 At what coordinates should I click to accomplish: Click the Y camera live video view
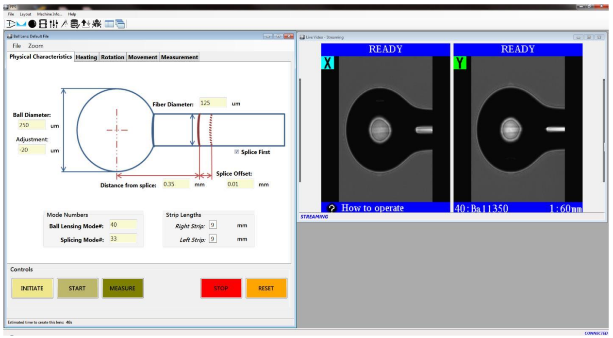click(x=518, y=129)
